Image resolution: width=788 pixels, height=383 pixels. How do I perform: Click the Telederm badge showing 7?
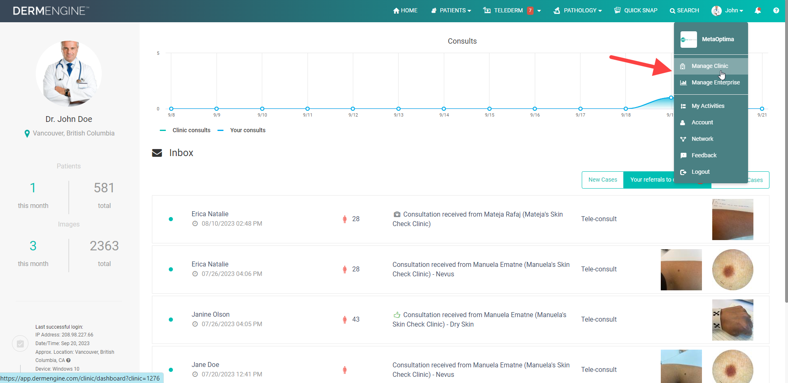click(x=530, y=11)
